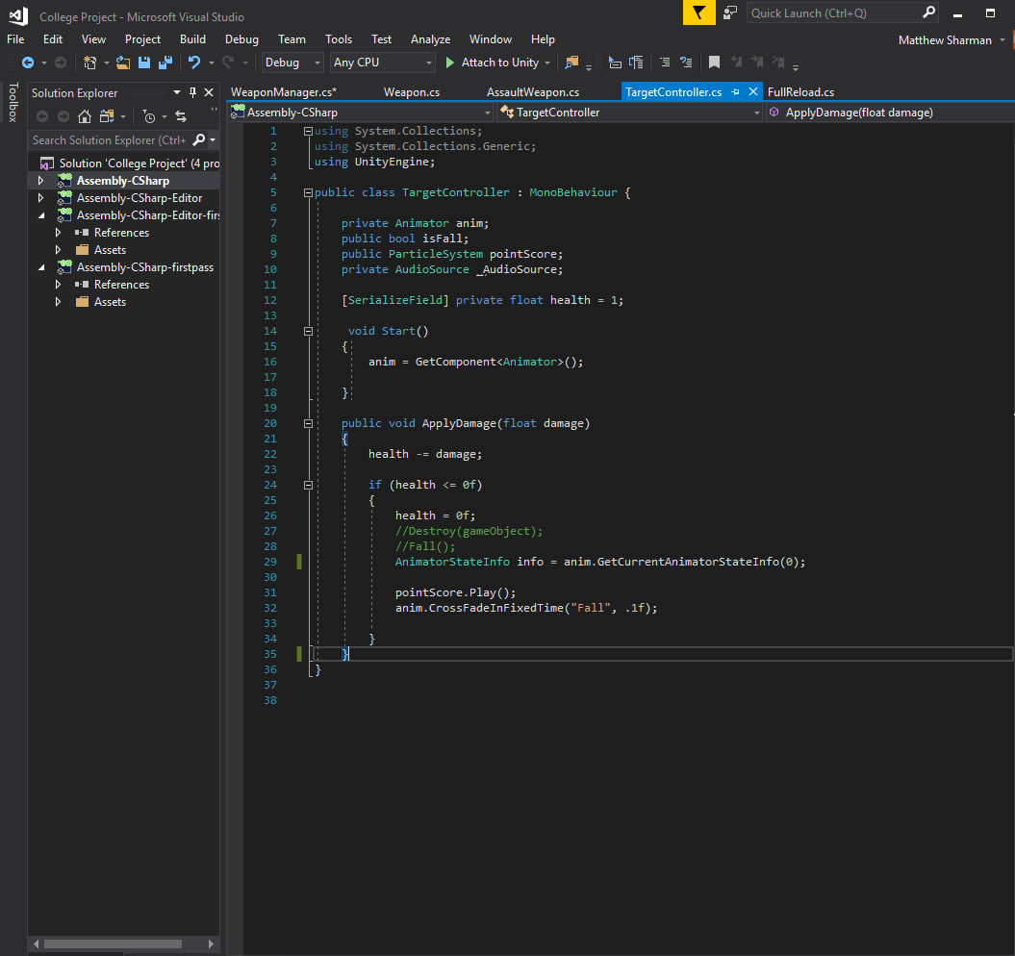Toggle a bookmark with the Bookmark icon

tap(714, 63)
